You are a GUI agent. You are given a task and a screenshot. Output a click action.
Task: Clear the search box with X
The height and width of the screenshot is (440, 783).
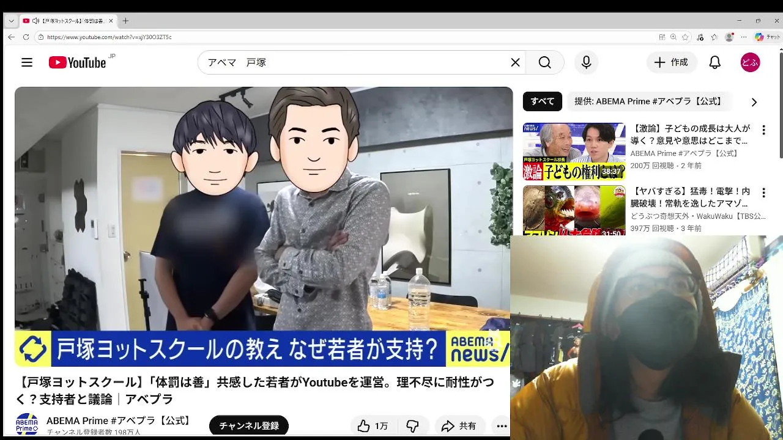(x=515, y=62)
